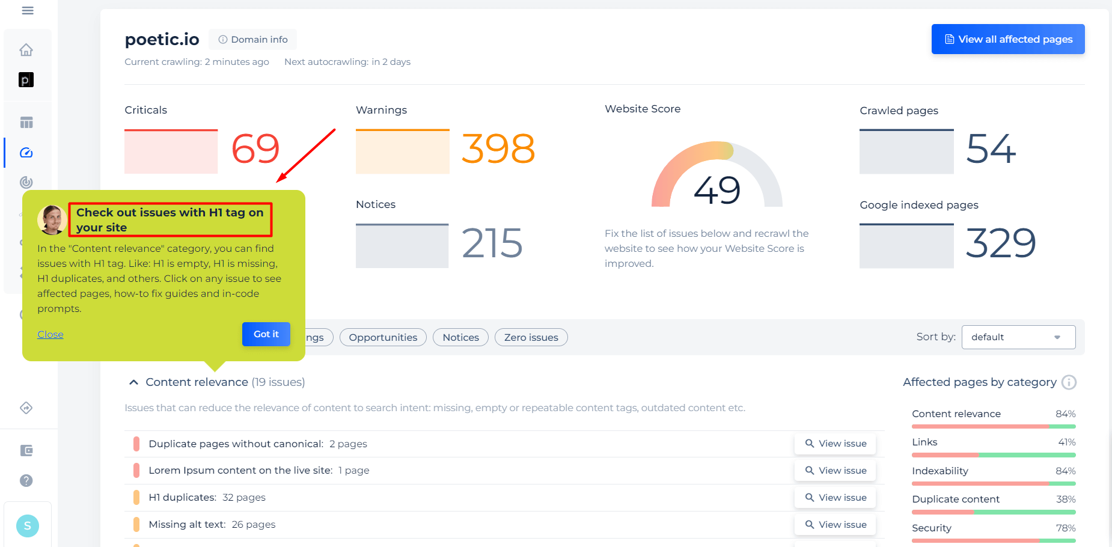Click View all affected pages button
1112x547 pixels.
click(1008, 39)
